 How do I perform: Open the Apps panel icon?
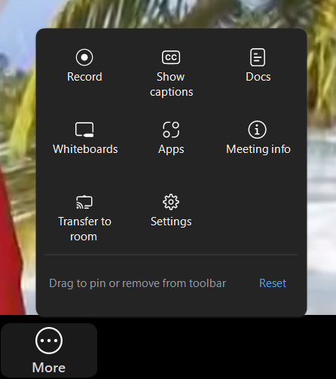[171, 130]
